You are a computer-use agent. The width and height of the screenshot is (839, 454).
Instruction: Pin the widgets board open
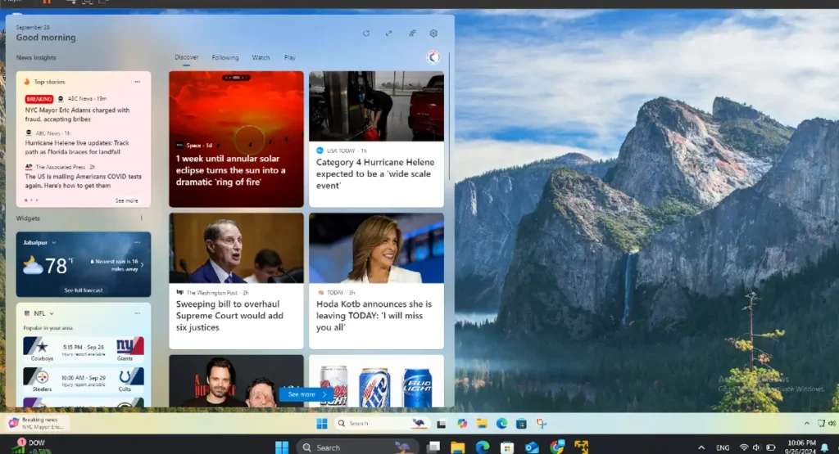click(x=412, y=33)
